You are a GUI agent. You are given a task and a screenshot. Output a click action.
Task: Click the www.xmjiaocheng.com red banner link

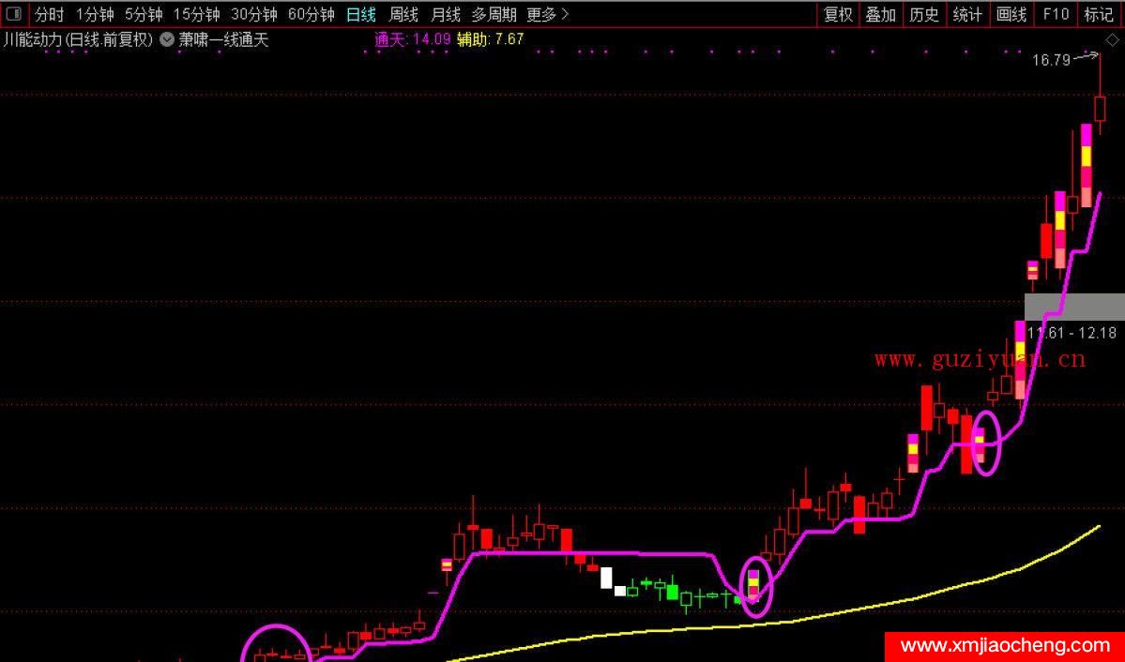[1004, 646]
